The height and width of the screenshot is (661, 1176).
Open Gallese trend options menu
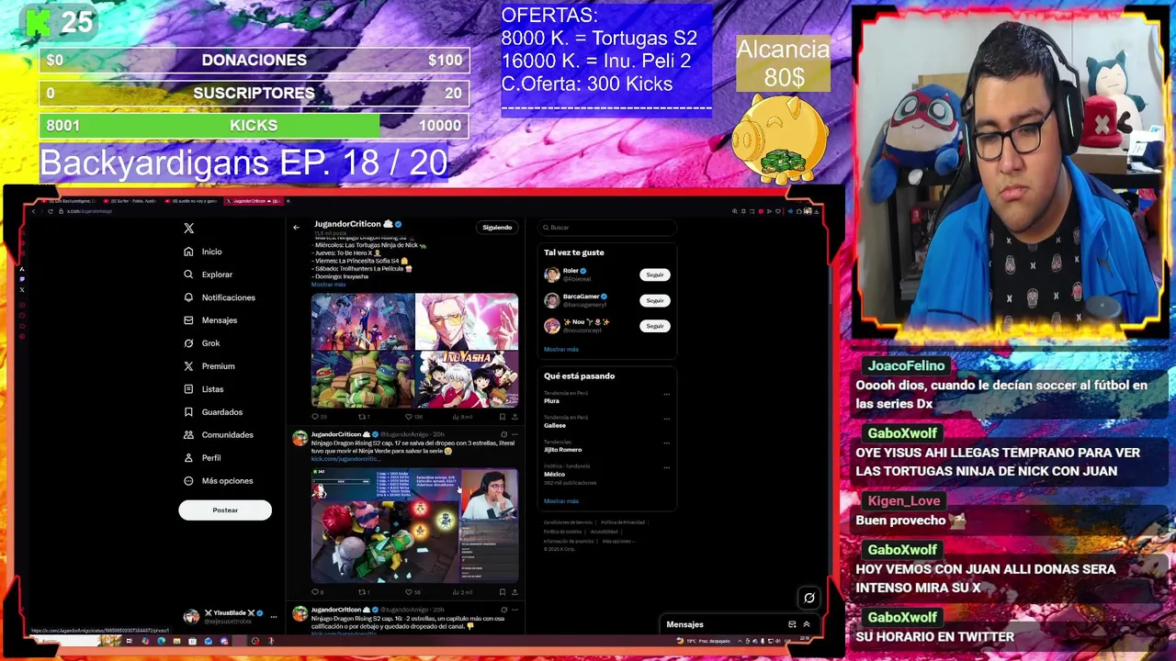[x=667, y=420]
